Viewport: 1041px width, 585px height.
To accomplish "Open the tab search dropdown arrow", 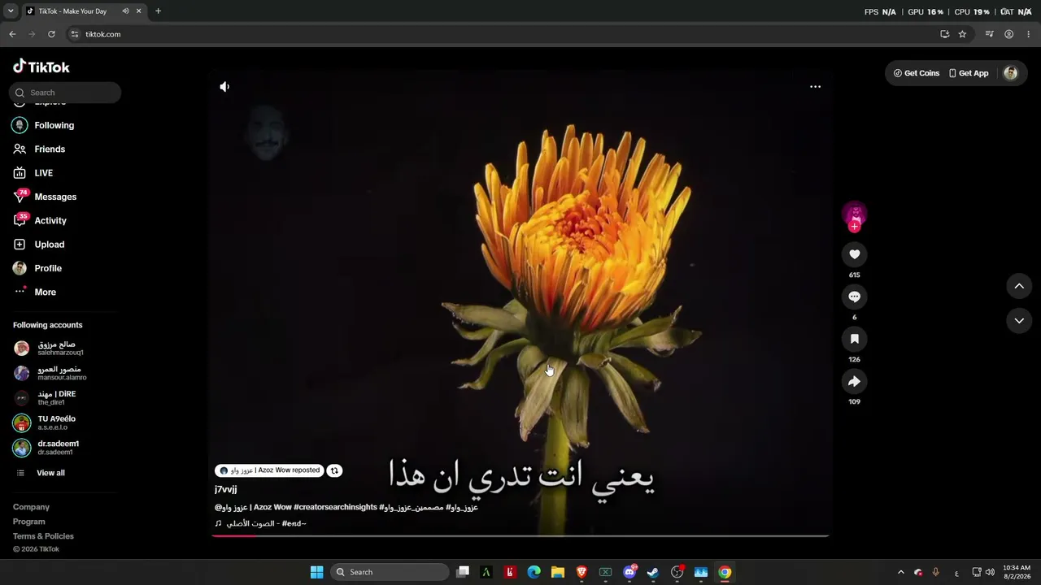I will click(11, 11).
